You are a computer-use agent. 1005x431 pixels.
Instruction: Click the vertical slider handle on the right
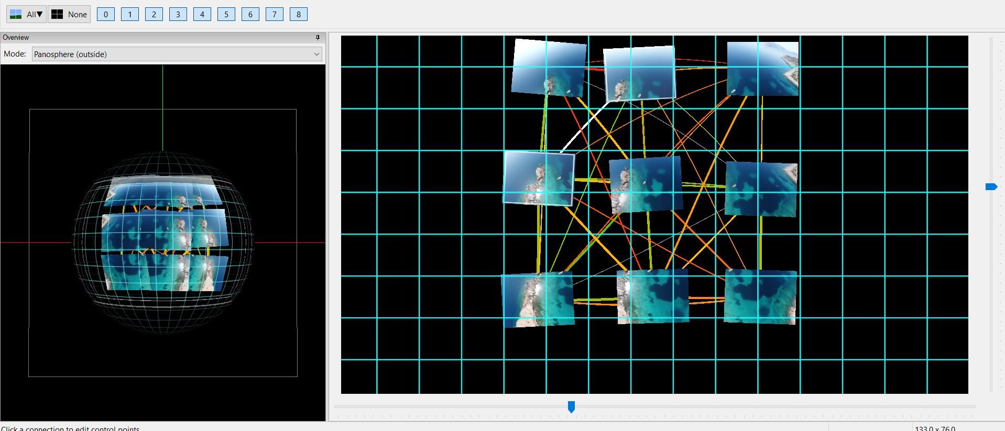[990, 186]
